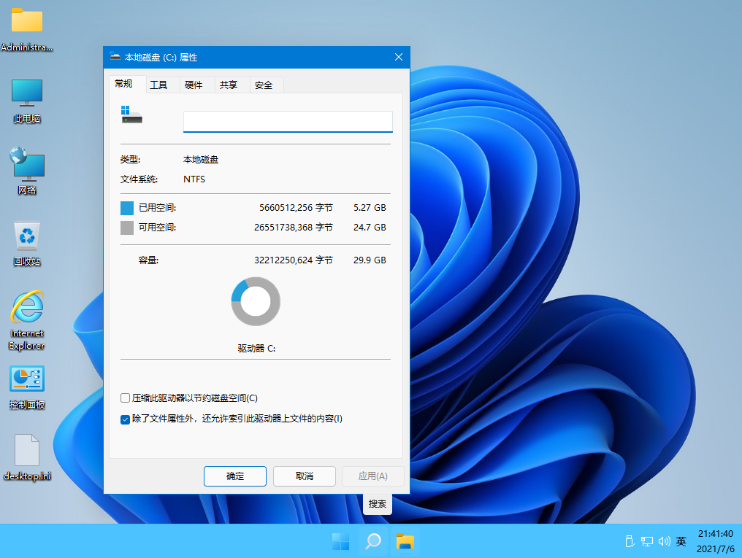Disable file content indexing checkbox
The image size is (742, 558).
pyautogui.click(x=125, y=419)
